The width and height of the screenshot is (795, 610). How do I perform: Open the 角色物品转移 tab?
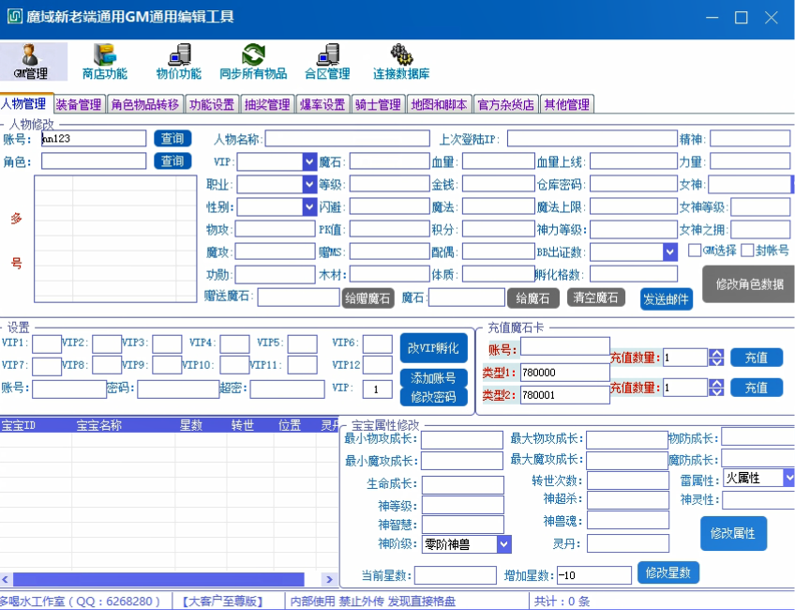(145, 104)
